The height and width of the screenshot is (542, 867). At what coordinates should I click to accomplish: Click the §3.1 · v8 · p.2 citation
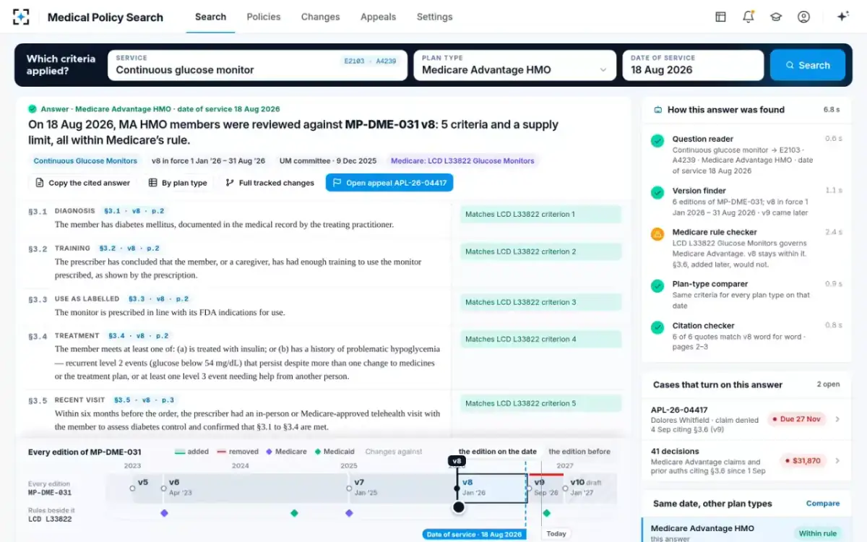coord(134,211)
